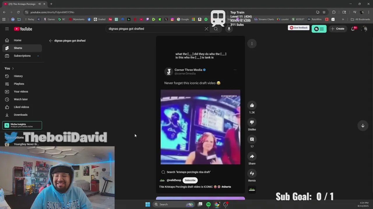The height and width of the screenshot is (209, 373).
Task: Clear the search box with the X
Action: pos(206,29)
